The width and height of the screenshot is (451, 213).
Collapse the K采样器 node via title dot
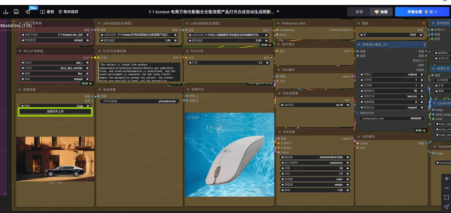[x=279, y=132]
